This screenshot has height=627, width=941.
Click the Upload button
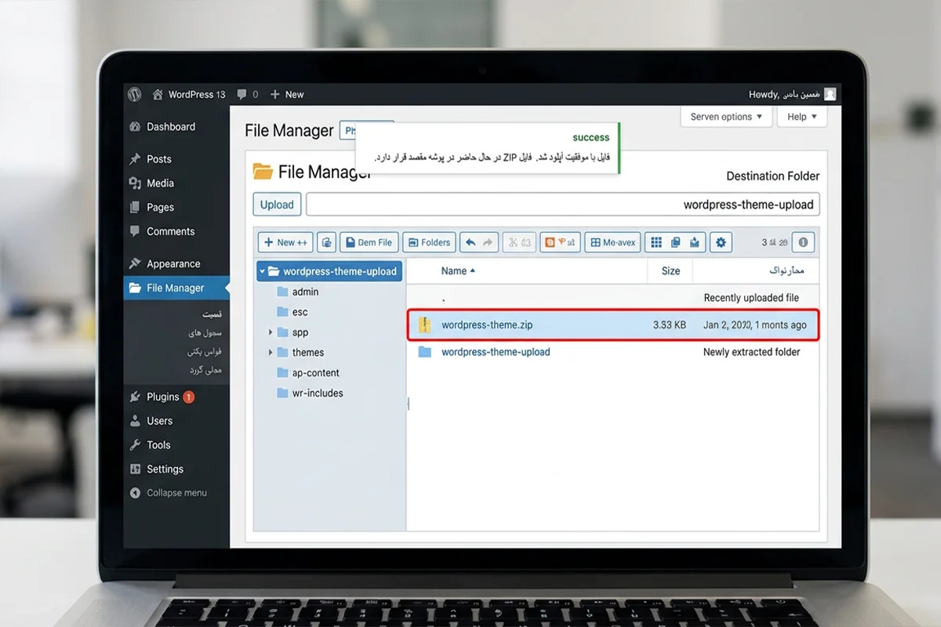pyautogui.click(x=277, y=205)
